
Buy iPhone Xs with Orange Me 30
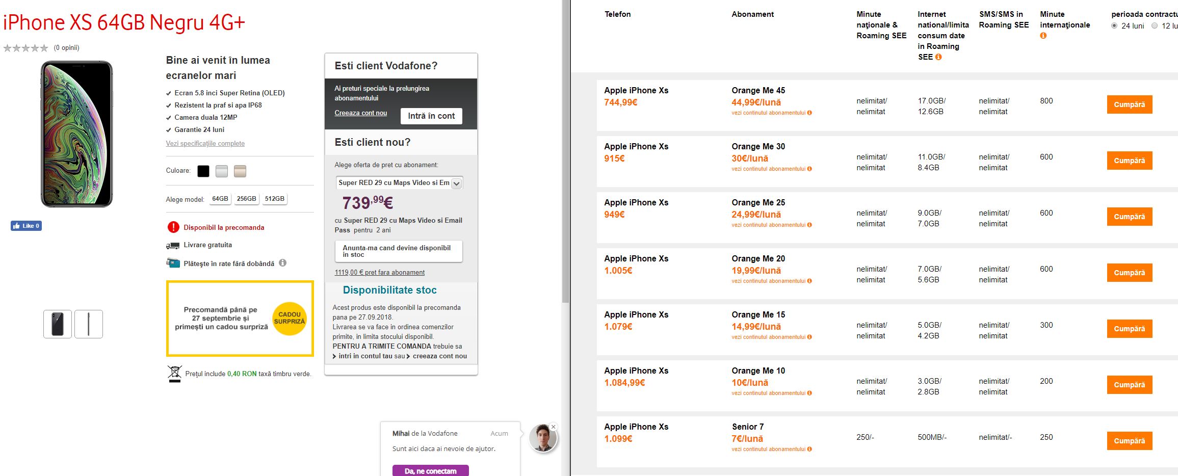point(1130,161)
